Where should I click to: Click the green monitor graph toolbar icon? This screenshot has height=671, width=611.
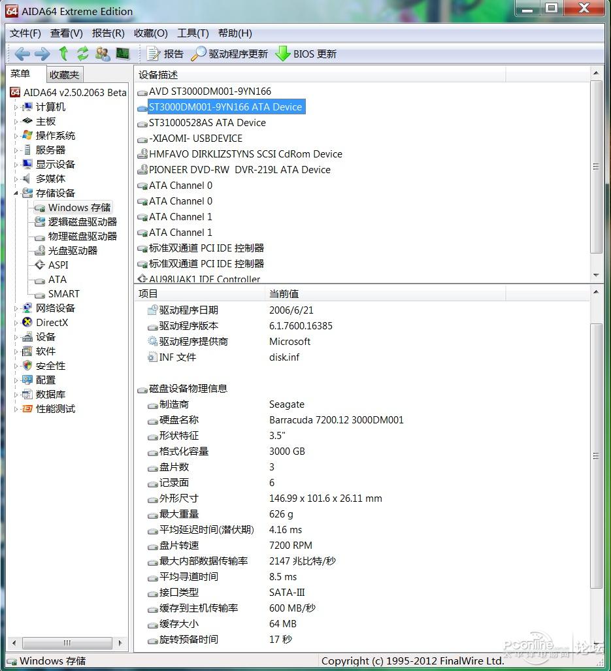click(x=123, y=54)
